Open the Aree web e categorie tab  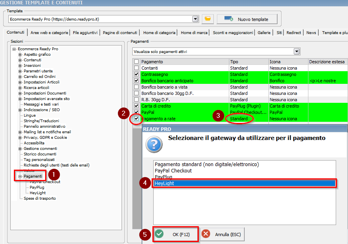pos(49,32)
